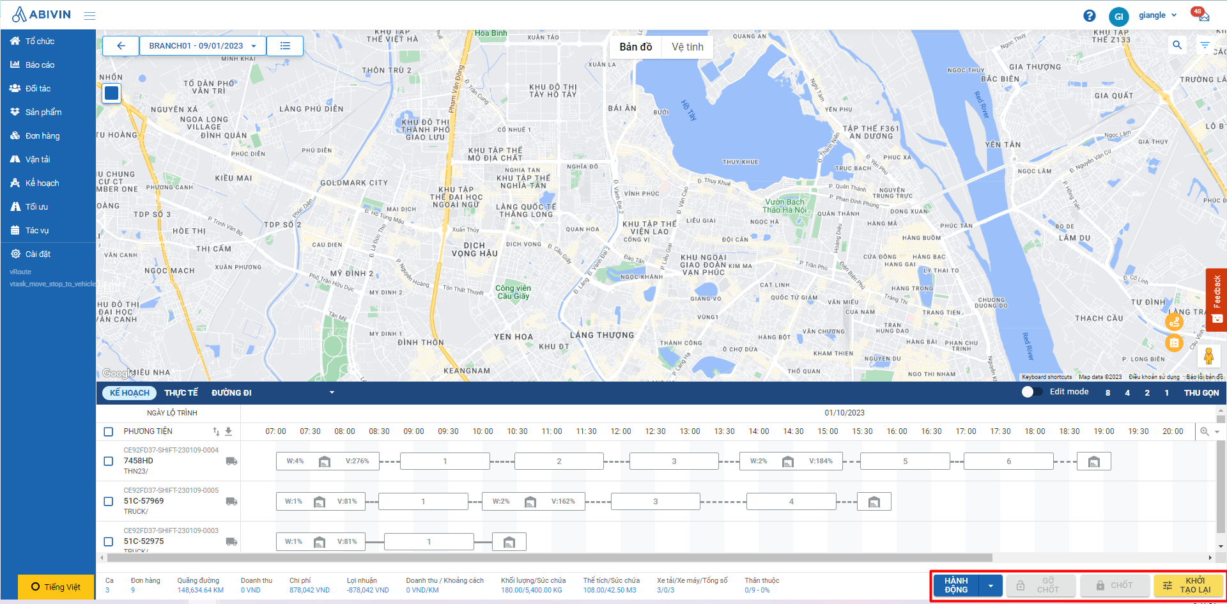
Task: Click the sort arrows icon in PHƯƠNG TIỆN header
Action: point(216,431)
